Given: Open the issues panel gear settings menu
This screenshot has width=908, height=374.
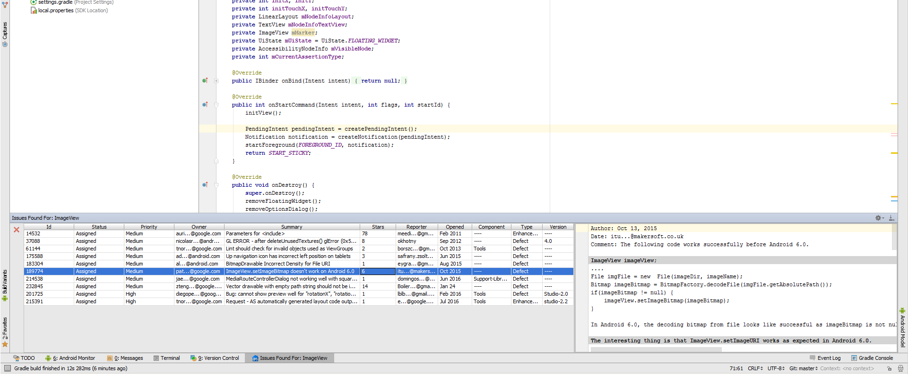Looking at the screenshot, I should [879, 218].
